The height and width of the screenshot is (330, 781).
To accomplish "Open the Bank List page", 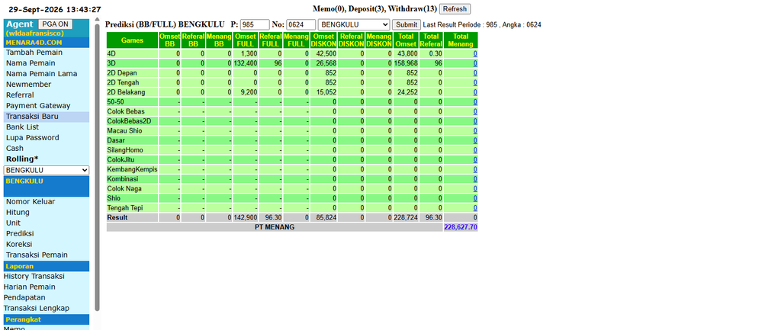I will [x=22, y=127].
